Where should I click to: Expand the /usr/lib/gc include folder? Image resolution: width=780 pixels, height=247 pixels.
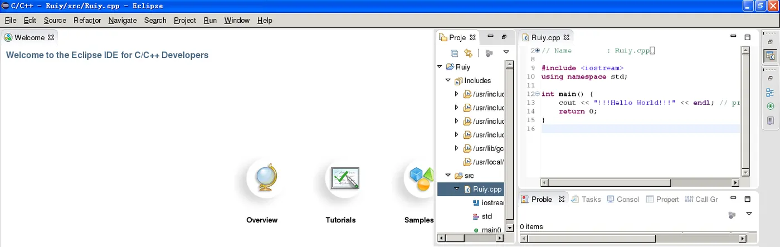point(457,148)
